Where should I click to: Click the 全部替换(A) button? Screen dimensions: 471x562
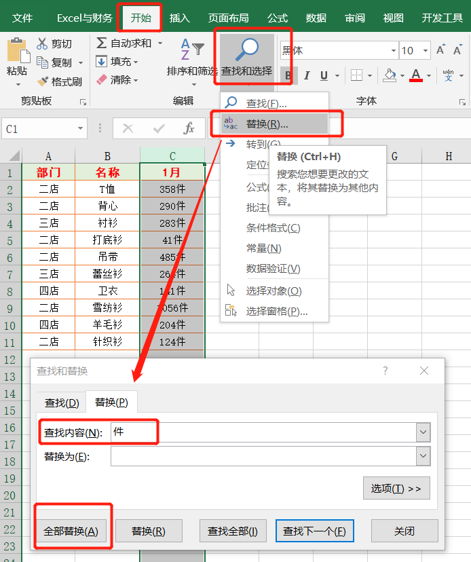(71, 531)
